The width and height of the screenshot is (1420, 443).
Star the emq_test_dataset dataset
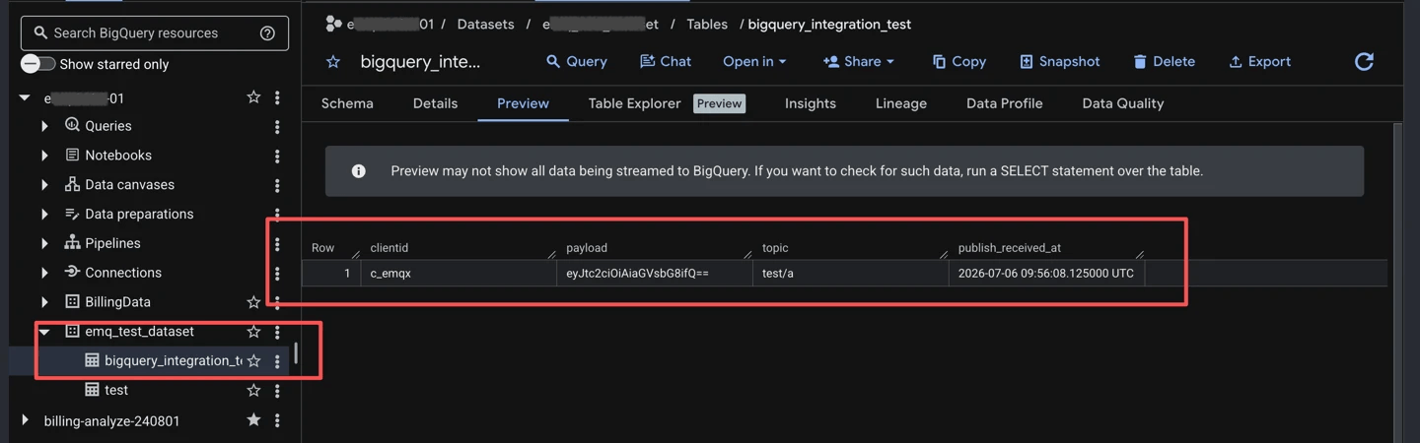click(253, 332)
